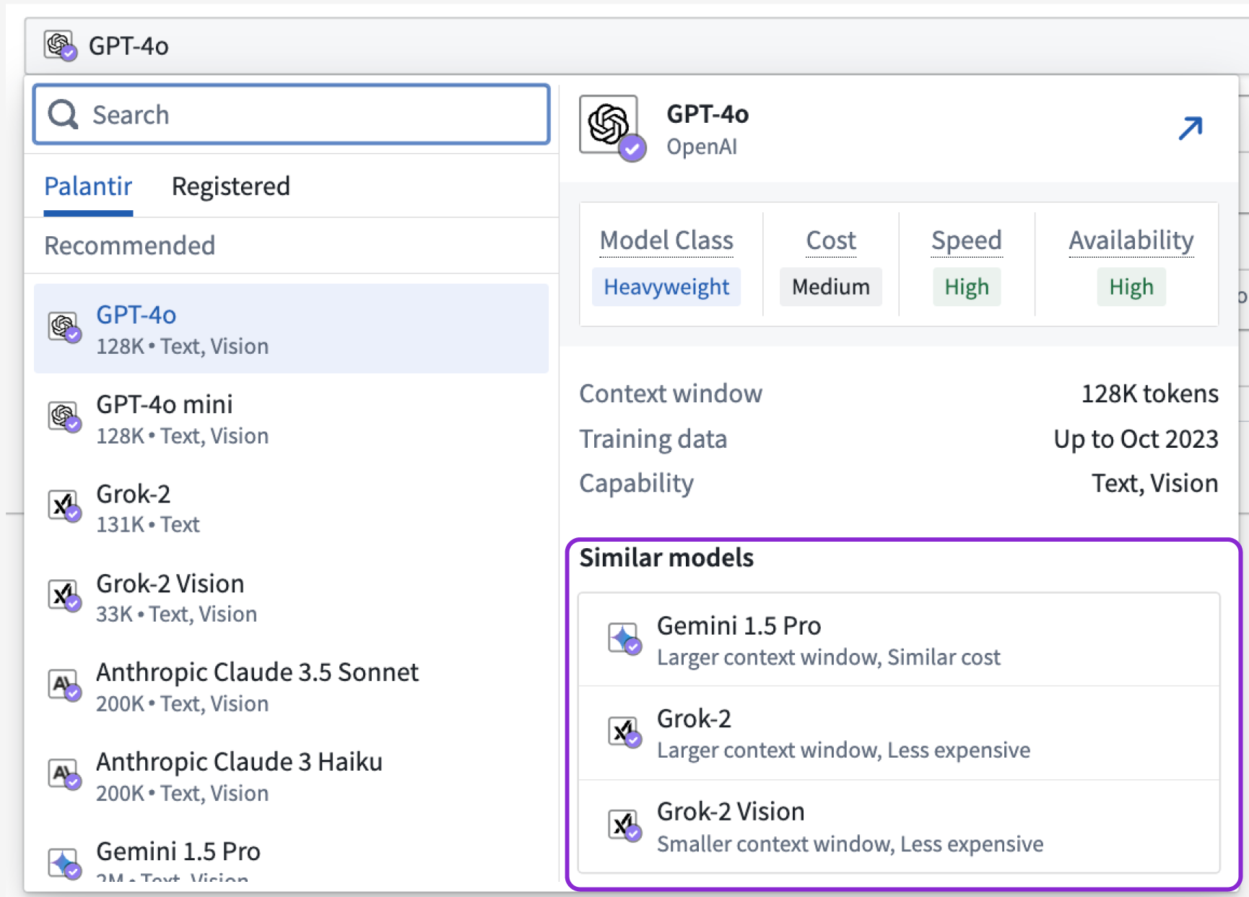Click the Similar models heading
This screenshot has width=1249, height=897.
(666, 558)
